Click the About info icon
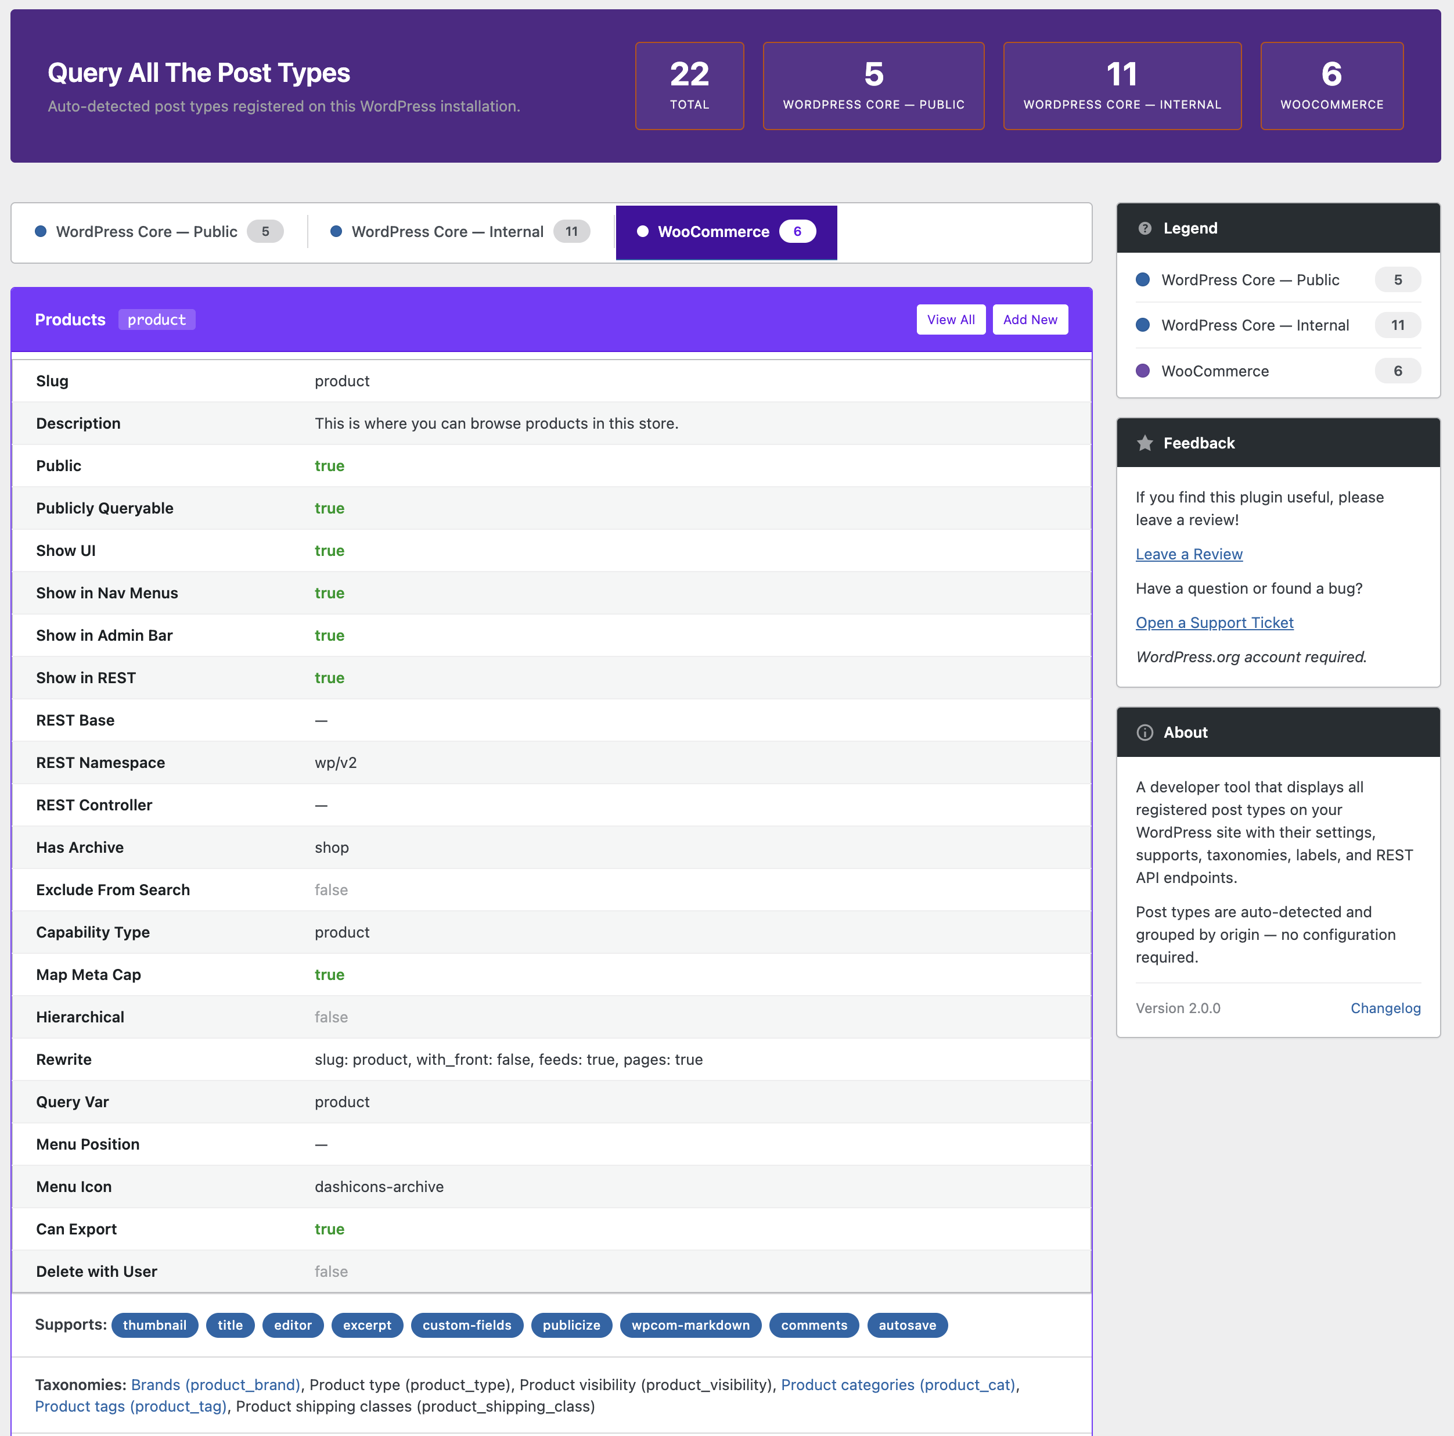Image resolution: width=1454 pixels, height=1436 pixels. tap(1145, 733)
